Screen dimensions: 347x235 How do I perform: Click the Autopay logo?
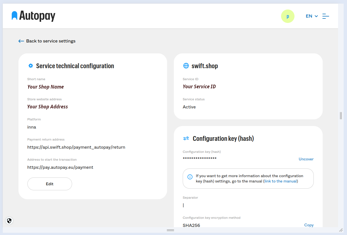[34, 16]
